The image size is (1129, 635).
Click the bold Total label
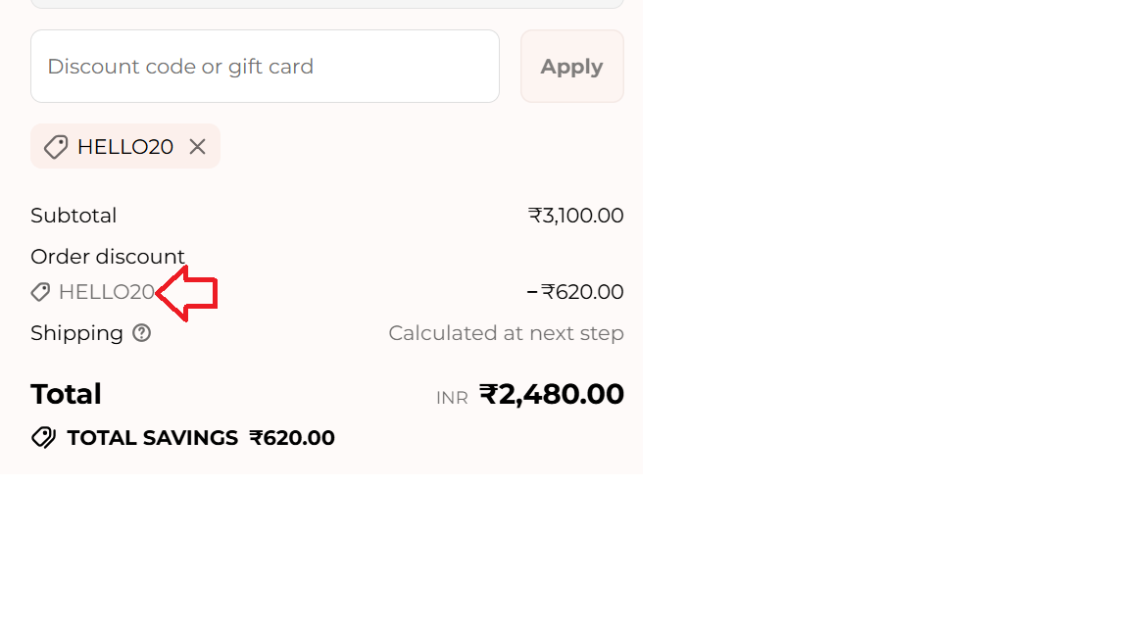click(x=66, y=394)
